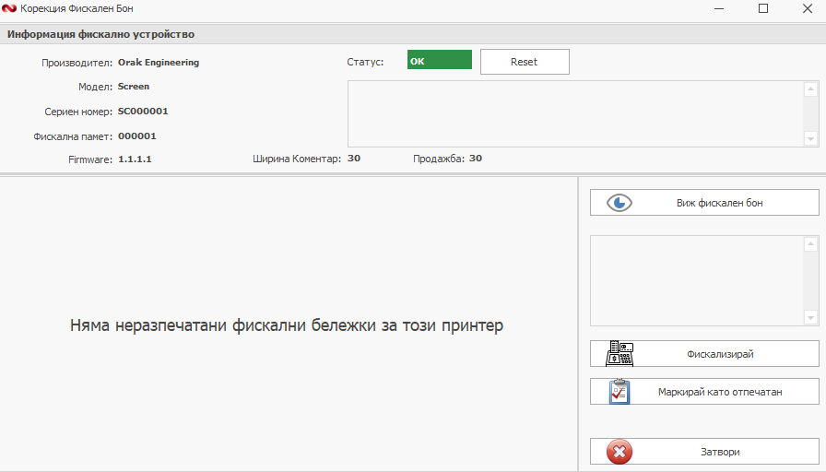Screen dimensions: 826x472
Task: Click the Няма неразпечатани фискални бележки message
Action: pyautogui.click(x=287, y=326)
